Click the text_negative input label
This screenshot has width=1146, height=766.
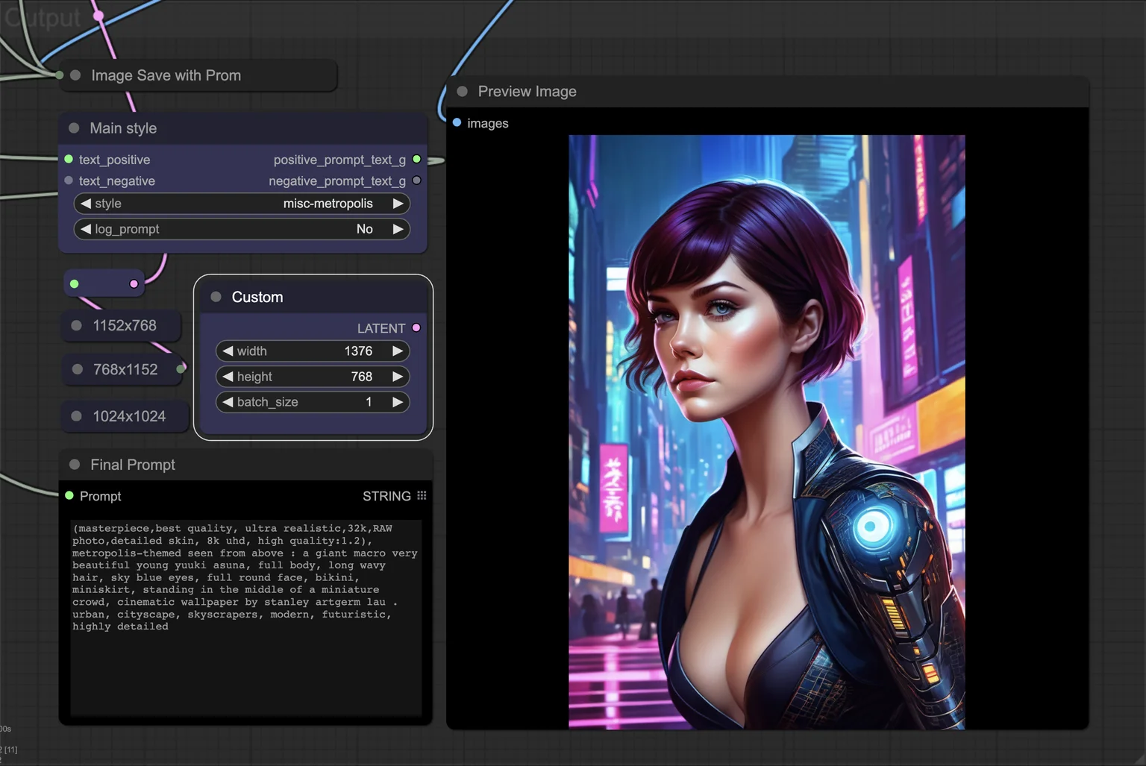pos(117,180)
